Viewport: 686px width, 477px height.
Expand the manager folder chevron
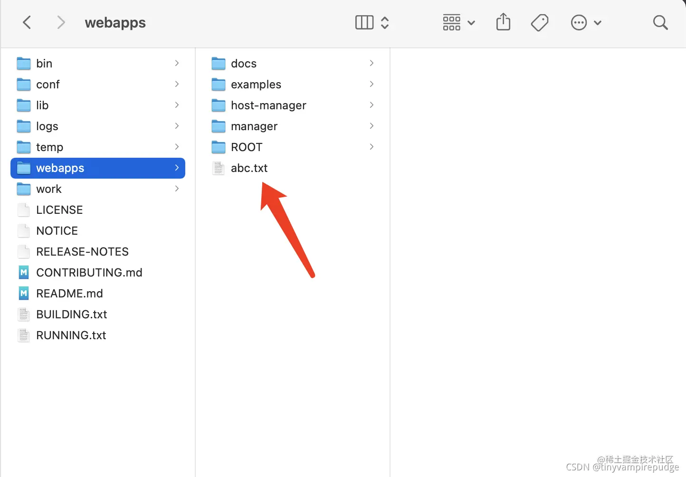tap(372, 126)
